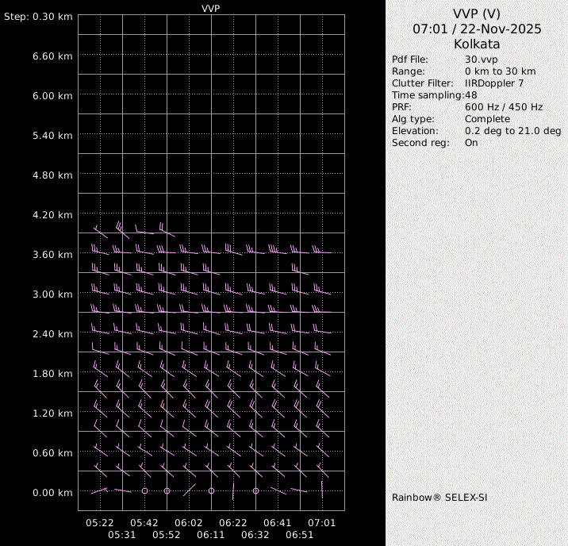Click the Step: 0.30 km label
This screenshot has width=568, height=546.
39,16
